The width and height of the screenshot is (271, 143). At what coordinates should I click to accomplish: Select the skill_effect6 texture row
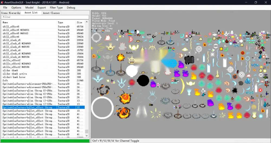click(x=43, y=37)
